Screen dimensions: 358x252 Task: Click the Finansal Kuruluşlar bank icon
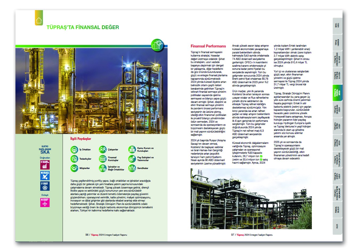[x=103, y=159]
